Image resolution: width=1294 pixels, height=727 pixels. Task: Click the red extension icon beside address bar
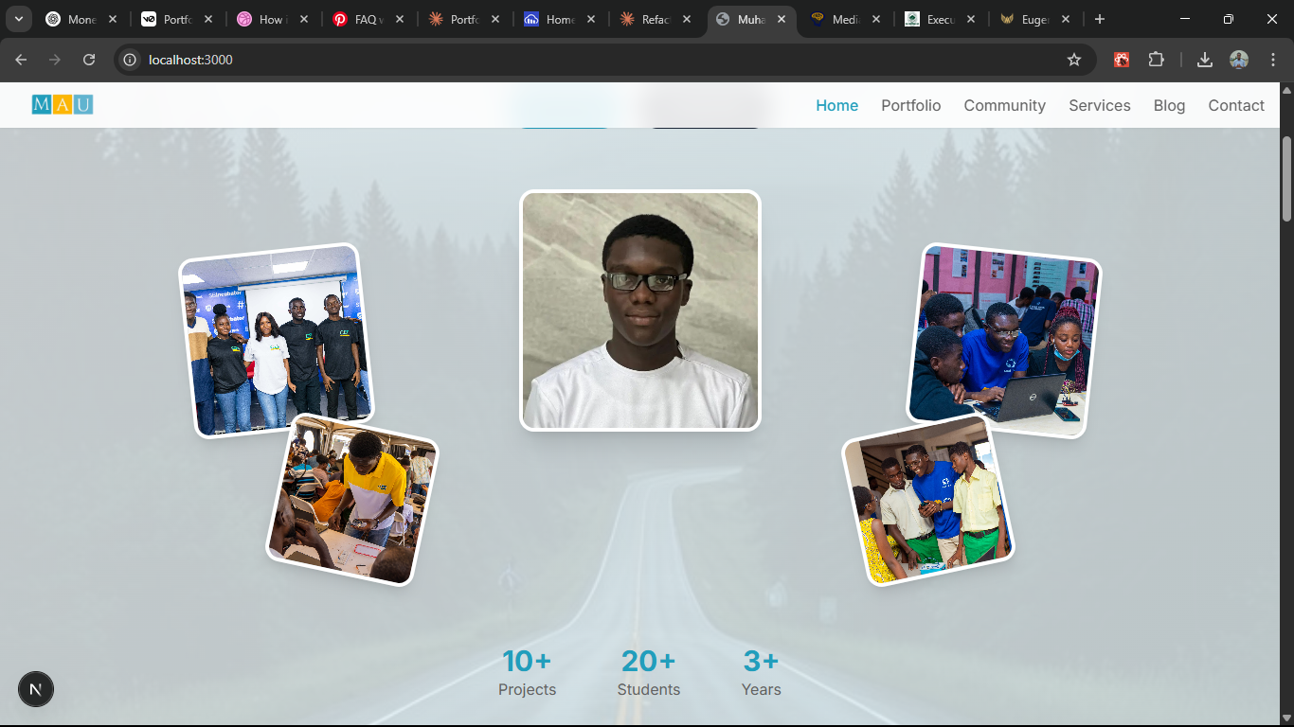[1121, 59]
